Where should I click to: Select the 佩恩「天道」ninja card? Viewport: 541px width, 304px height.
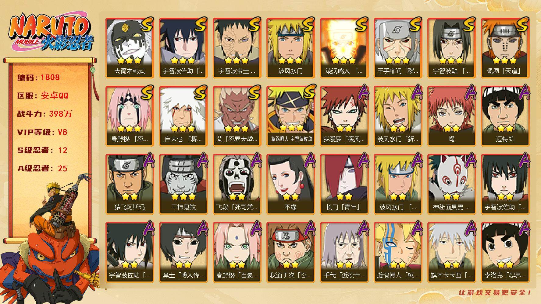505,48
